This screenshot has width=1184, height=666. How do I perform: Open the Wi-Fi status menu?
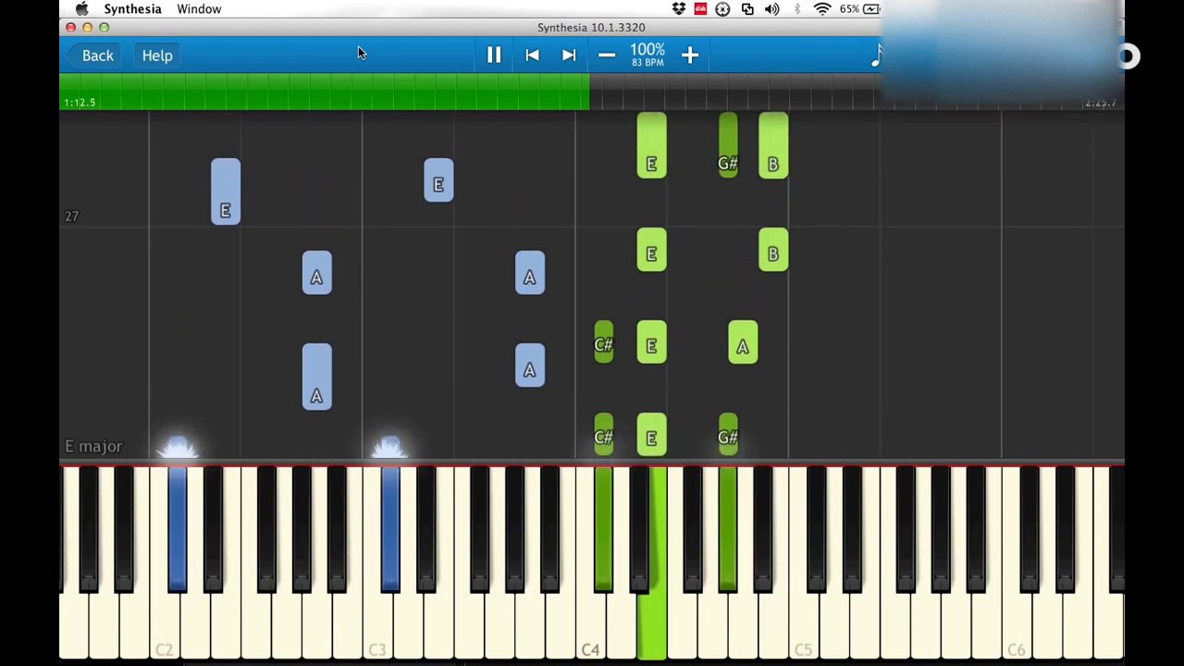822,9
